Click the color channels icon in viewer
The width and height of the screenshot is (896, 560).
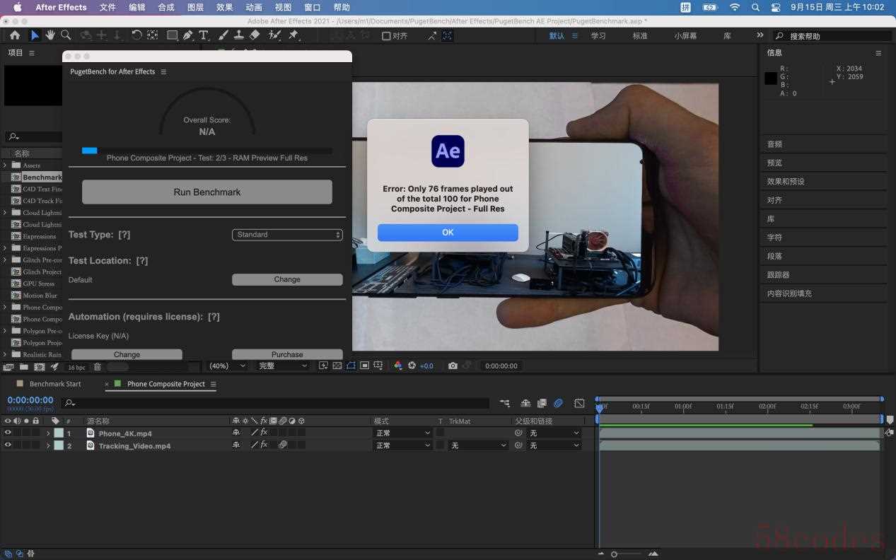(398, 366)
